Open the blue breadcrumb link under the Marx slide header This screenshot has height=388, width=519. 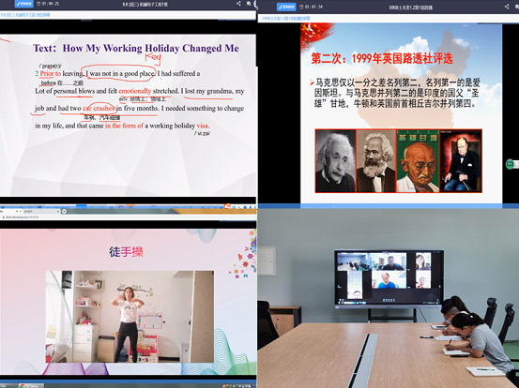click(x=286, y=18)
